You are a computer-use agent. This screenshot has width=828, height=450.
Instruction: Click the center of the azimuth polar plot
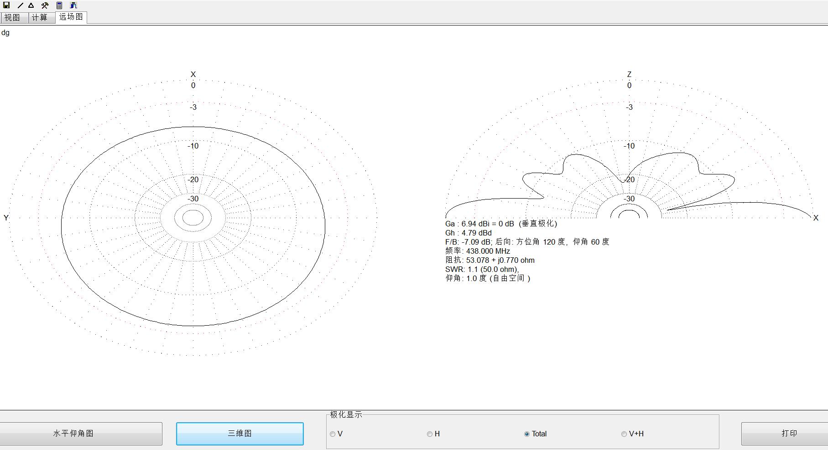pyautogui.click(x=193, y=218)
